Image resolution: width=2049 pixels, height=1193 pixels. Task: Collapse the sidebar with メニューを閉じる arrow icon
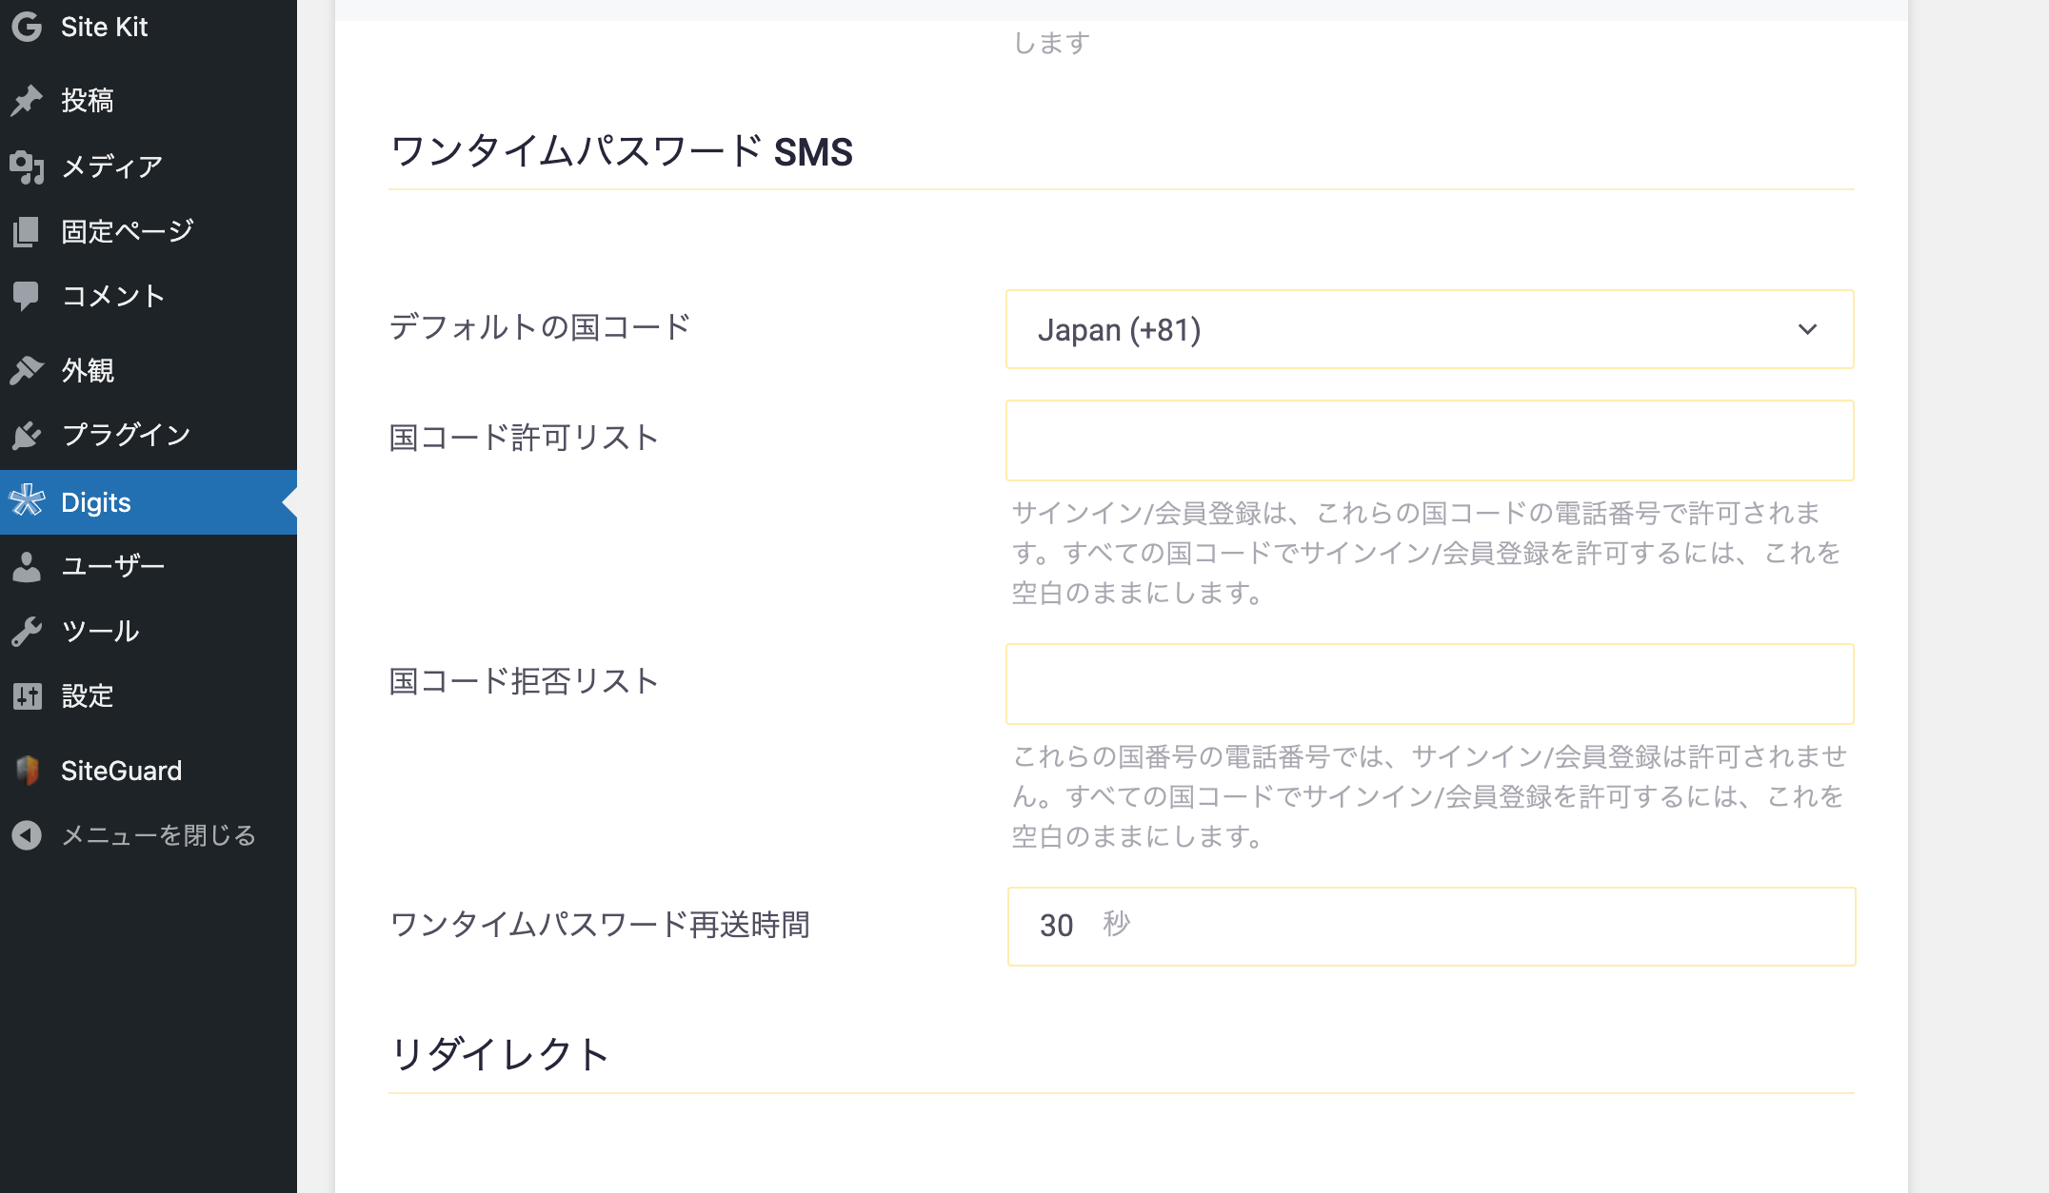point(27,835)
